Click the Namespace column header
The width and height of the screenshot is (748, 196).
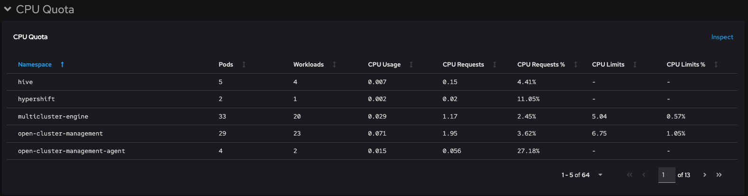click(x=35, y=64)
